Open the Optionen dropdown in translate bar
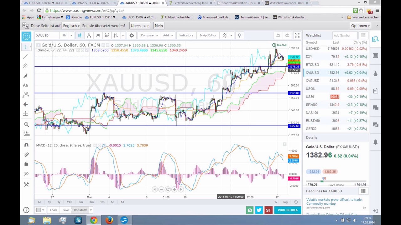Viewport: 401px width, 225px height. pyautogui.click(x=361, y=26)
